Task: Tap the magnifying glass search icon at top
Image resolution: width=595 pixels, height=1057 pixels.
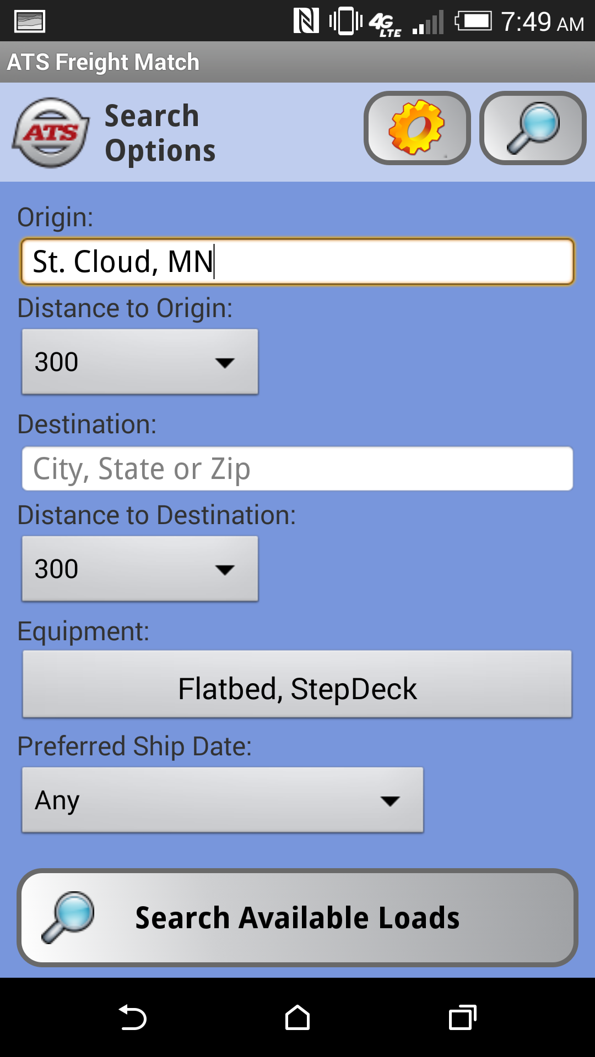Action: pyautogui.click(x=533, y=128)
